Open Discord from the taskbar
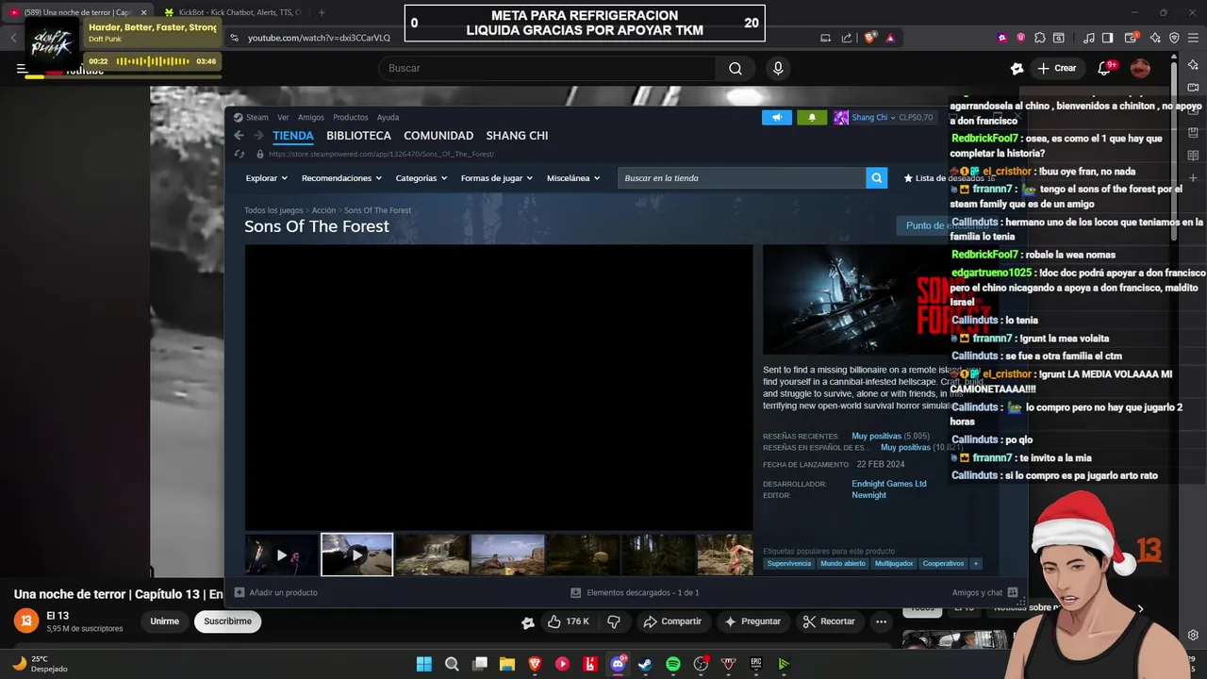The height and width of the screenshot is (679, 1207). coord(618,664)
